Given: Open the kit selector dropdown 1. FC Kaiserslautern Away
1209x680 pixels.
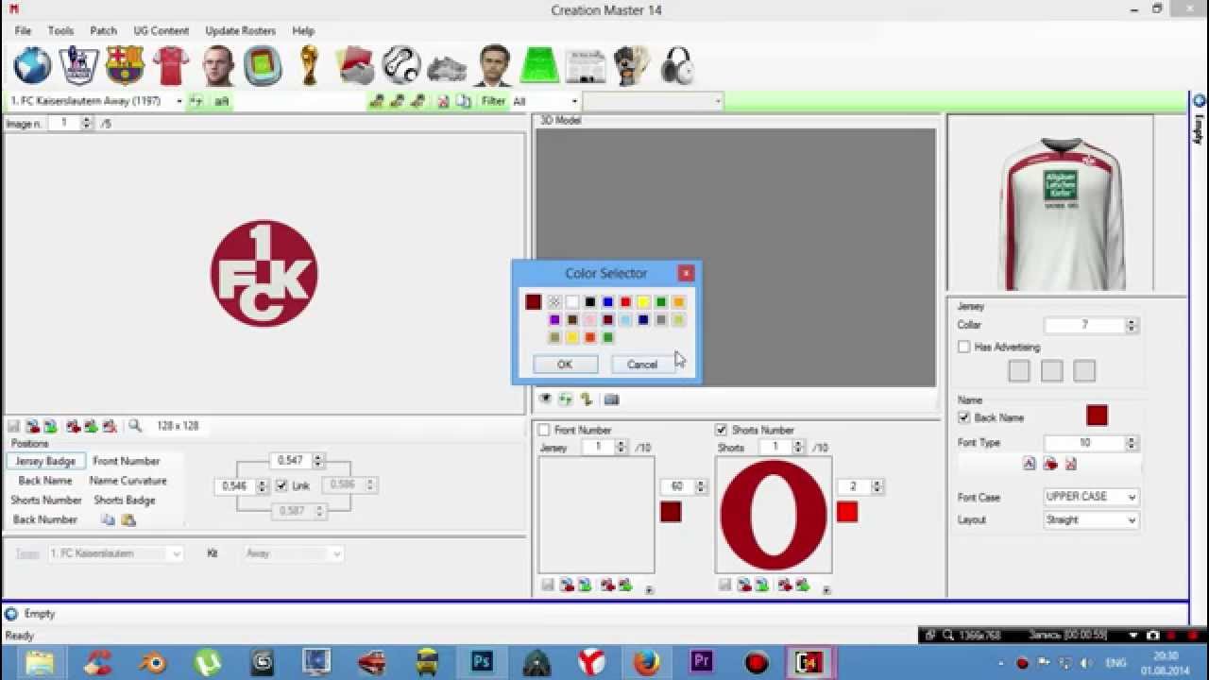Looking at the screenshot, I should [95, 101].
